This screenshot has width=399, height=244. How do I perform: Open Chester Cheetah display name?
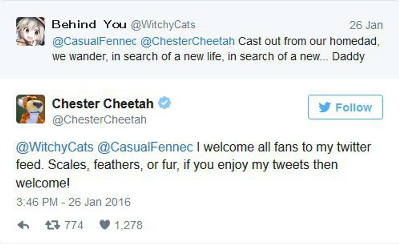click(x=103, y=104)
